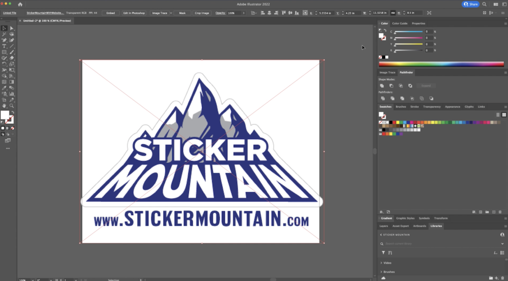
Task: Choose the Magic Wand tool
Action: [x=4, y=34]
